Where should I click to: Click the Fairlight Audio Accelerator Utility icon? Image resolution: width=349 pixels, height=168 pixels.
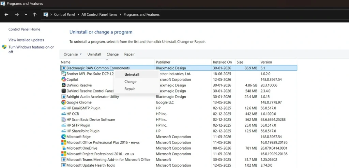[64, 97]
